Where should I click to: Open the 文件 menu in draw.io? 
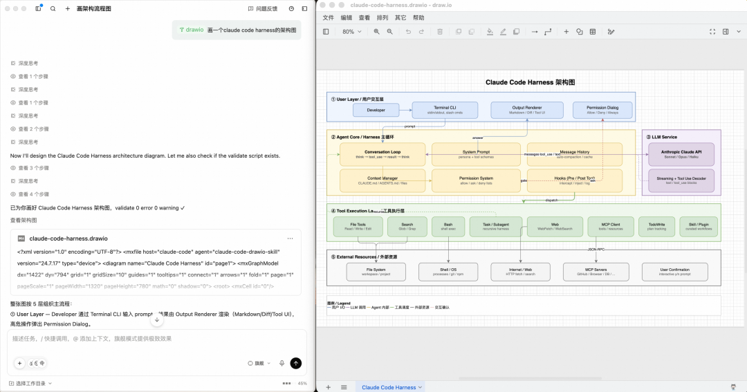pyautogui.click(x=329, y=17)
